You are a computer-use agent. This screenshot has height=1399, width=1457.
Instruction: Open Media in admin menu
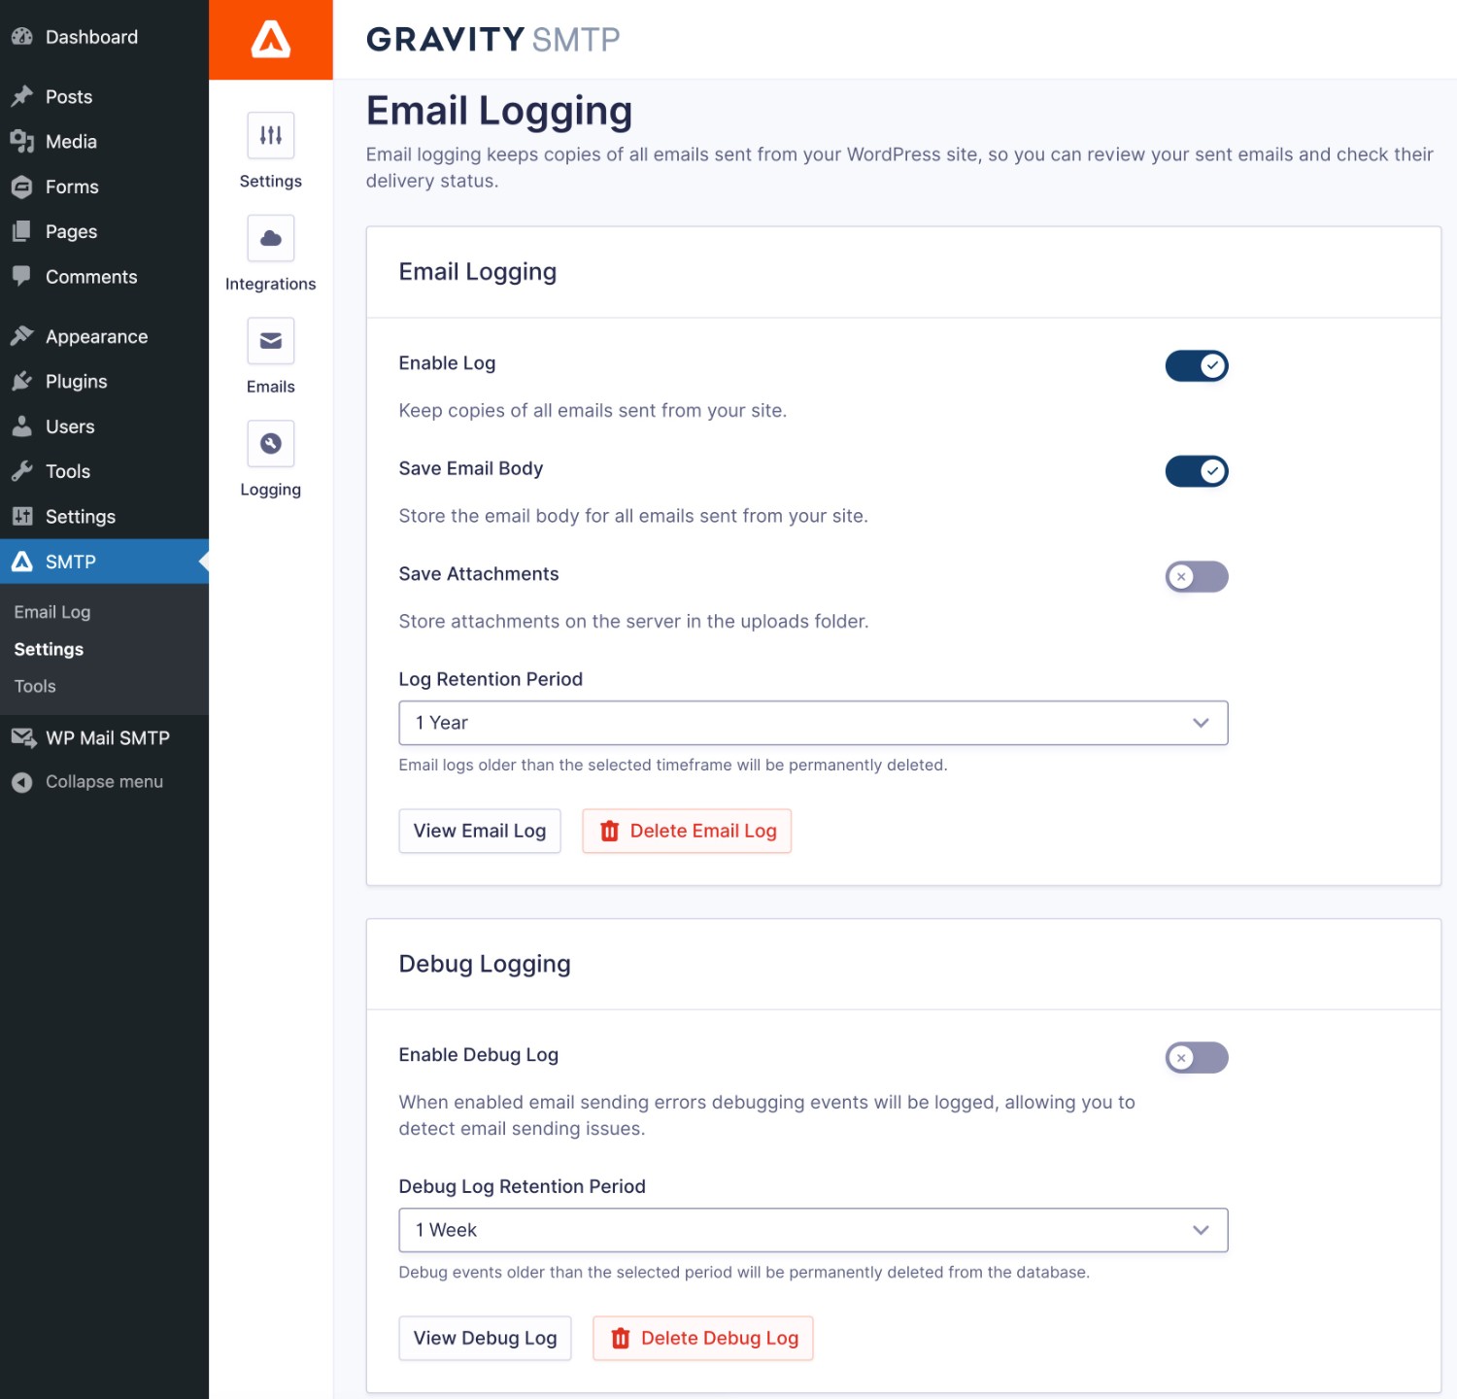[x=71, y=141]
